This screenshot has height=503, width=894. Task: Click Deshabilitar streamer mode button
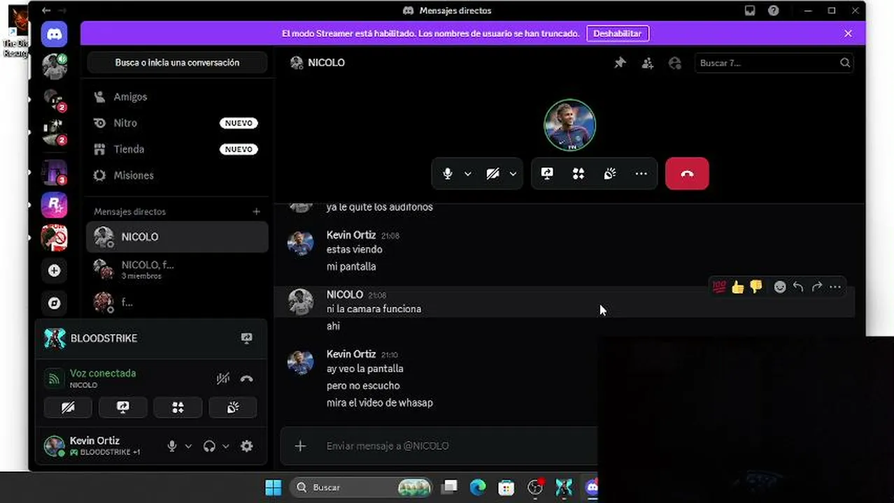(618, 34)
